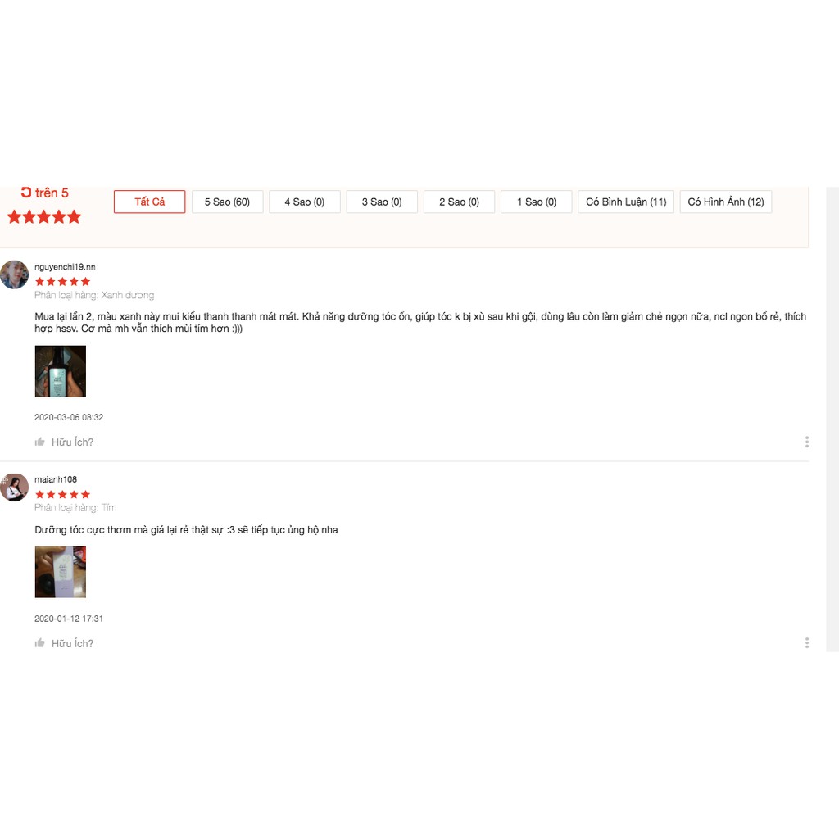Select the Tất Cả filter
The width and height of the screenshot is (839, 839).
(x=149, y=202)
